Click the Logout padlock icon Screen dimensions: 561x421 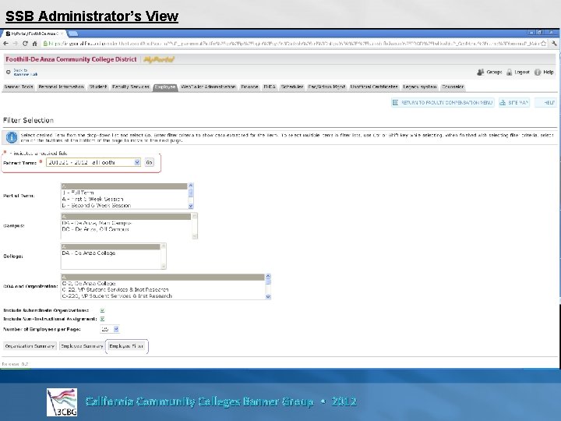click(x=509, y=72)
